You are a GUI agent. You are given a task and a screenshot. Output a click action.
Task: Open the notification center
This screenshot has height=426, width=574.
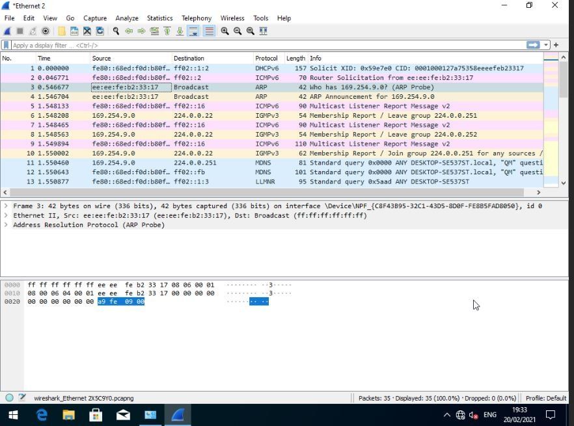pos(550,415)
